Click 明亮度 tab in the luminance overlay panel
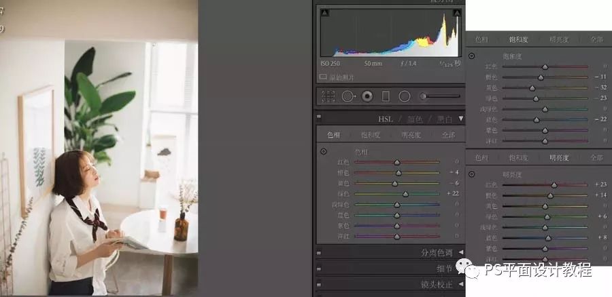This screenshot has width=612, height=297. (x=559, y=157)
